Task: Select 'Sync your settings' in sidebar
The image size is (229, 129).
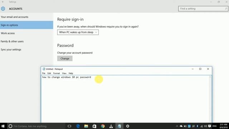Action: point(26,49)
